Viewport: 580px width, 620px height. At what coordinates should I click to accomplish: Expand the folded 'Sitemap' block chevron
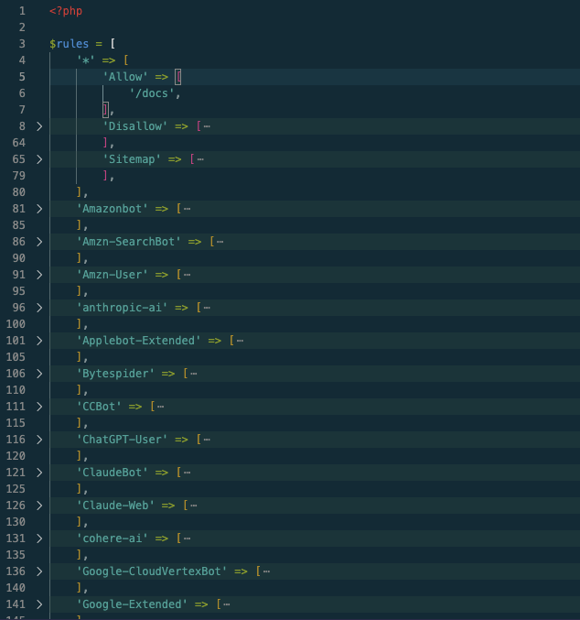tap(38, 159)
